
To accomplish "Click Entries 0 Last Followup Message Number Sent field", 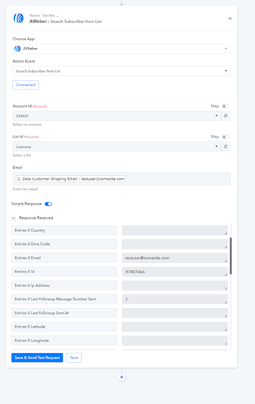I will pyautogui.click(x=64, y=299).
